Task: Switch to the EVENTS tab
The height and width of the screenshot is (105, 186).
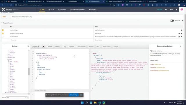Action: tap(93, 10)
